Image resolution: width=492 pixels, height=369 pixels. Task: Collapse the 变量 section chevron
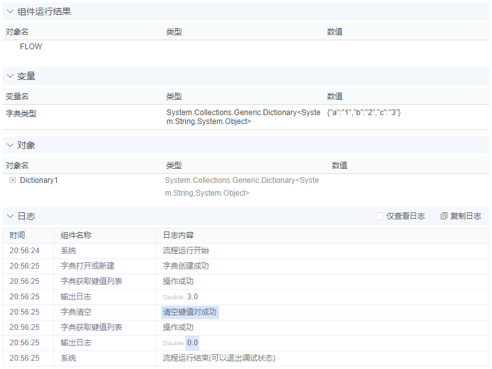(x=10, y=76)
